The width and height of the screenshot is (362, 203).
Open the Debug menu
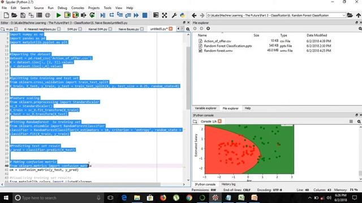[62, 8]
